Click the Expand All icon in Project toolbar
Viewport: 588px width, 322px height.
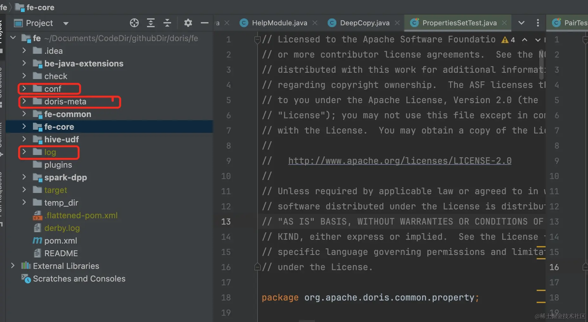tap(151, 23)
